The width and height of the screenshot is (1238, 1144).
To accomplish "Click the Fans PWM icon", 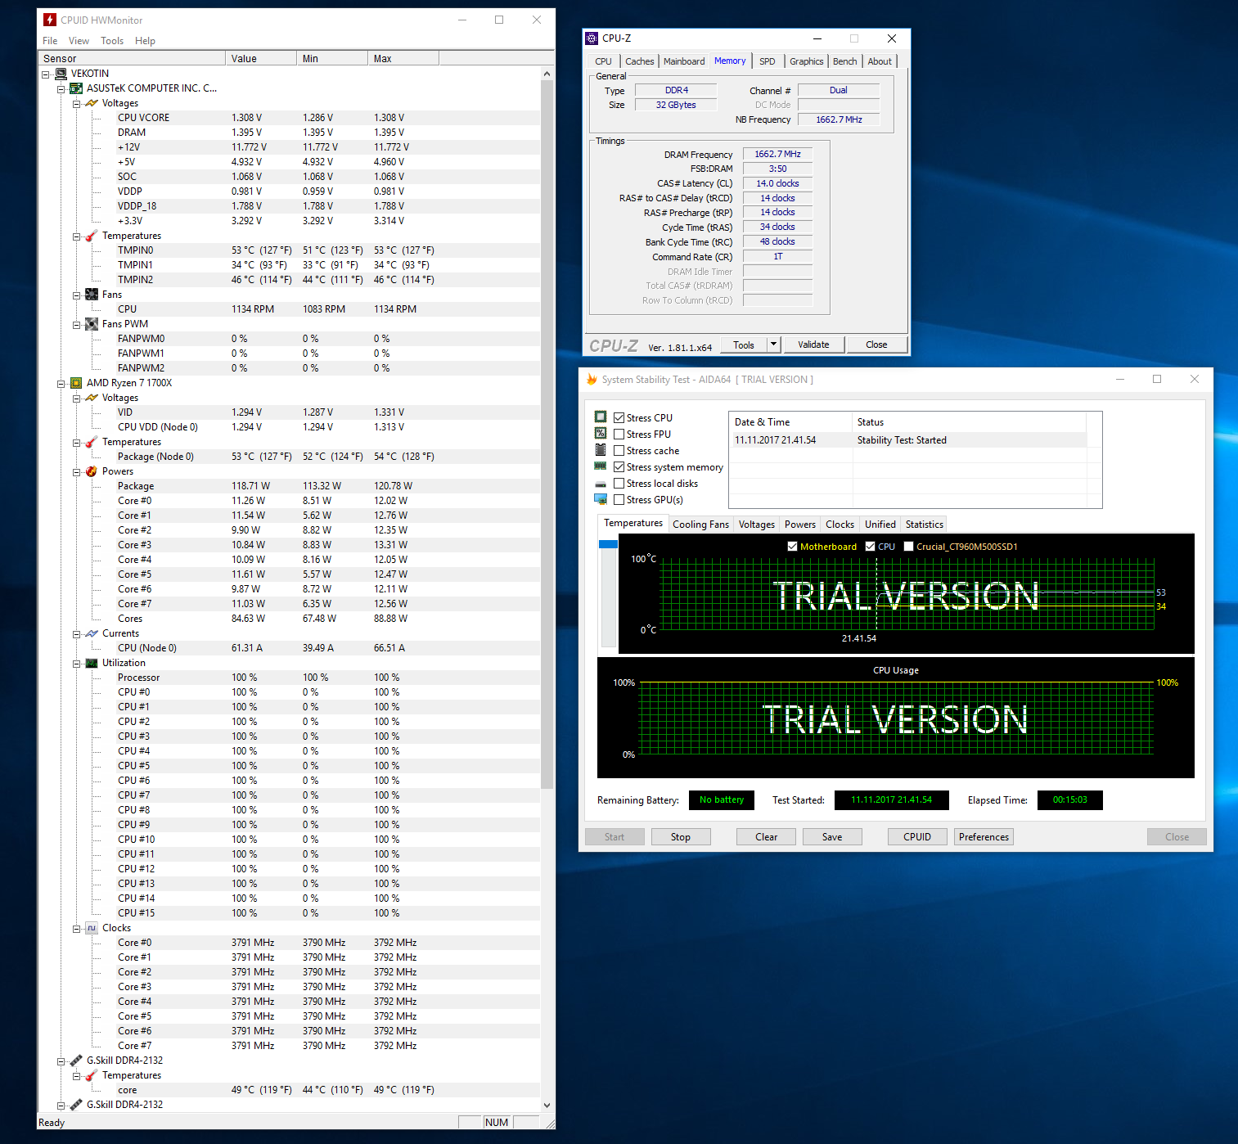I will (92, 324).
